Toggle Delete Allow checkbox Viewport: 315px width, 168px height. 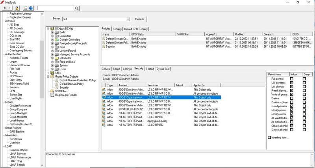[x=292, y=98]
